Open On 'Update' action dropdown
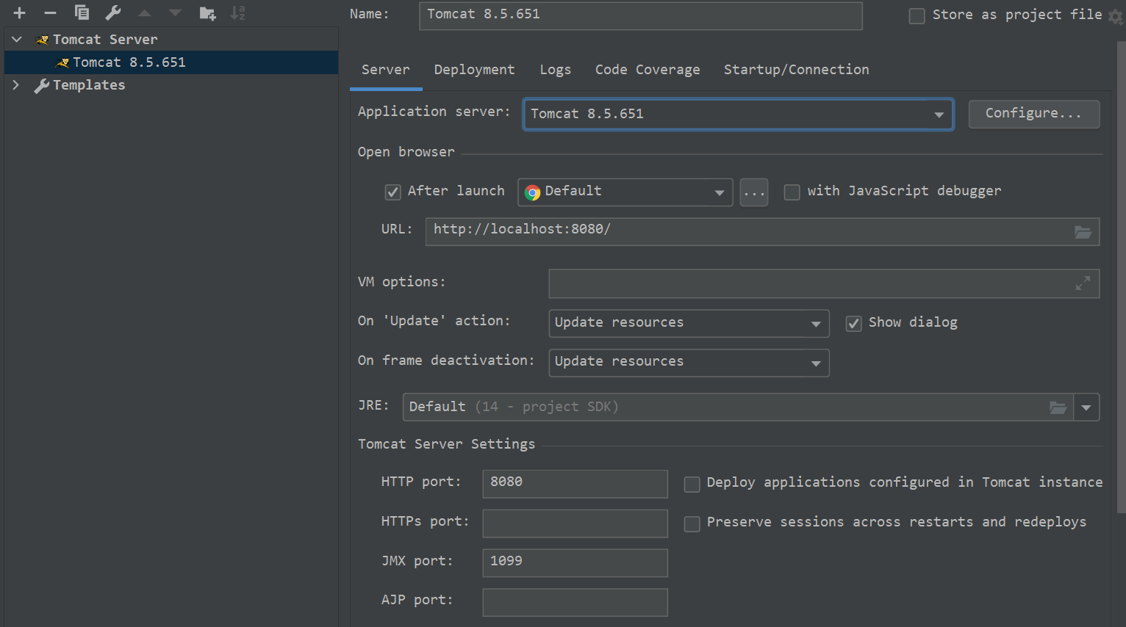This screenshot has height=627, width=1126. 689,323
